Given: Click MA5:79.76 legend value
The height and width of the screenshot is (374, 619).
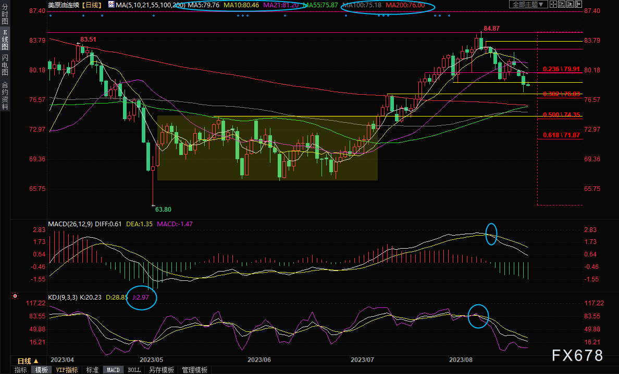Looking at the screenshot, I should [203, 5].
